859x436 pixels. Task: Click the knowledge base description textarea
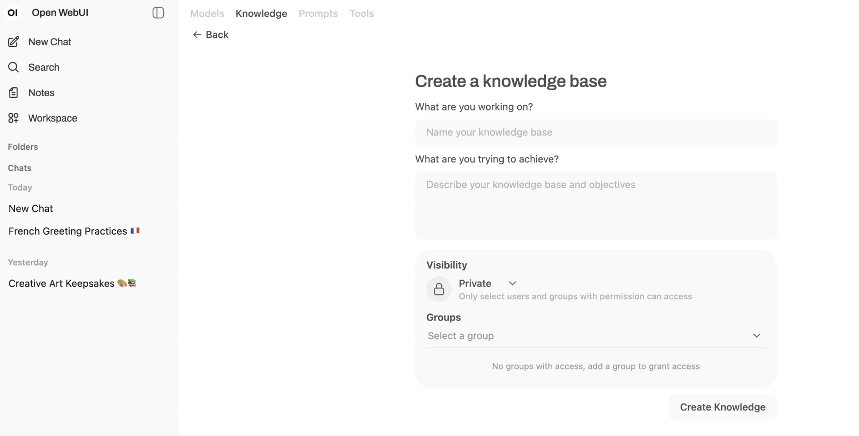pos(595,206)
